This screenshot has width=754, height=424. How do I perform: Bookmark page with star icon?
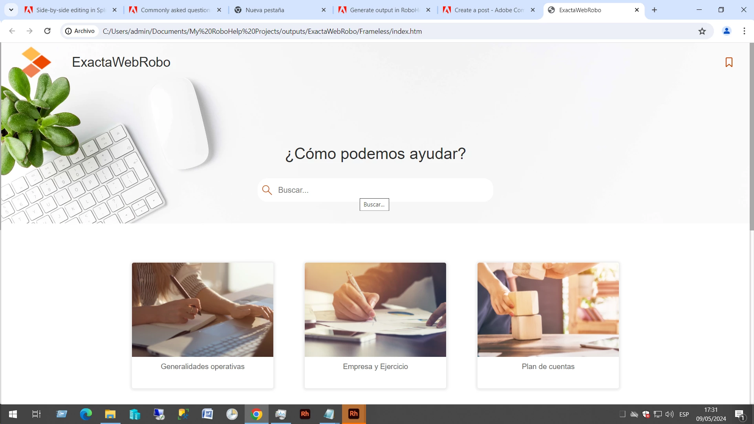[x=702, y=31]
